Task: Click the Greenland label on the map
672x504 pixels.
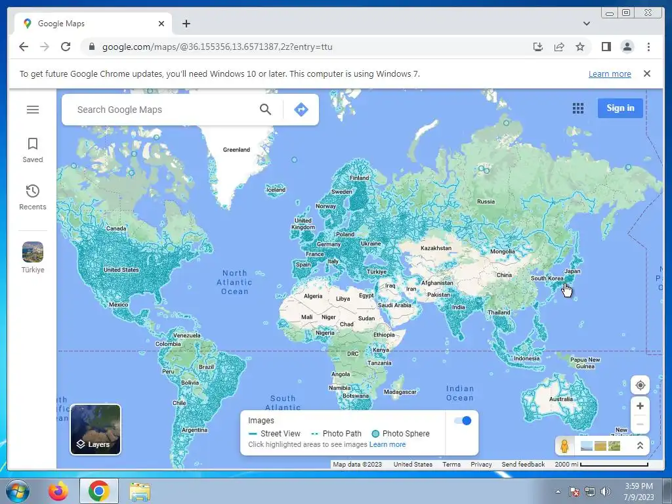Action: [236, 150]
